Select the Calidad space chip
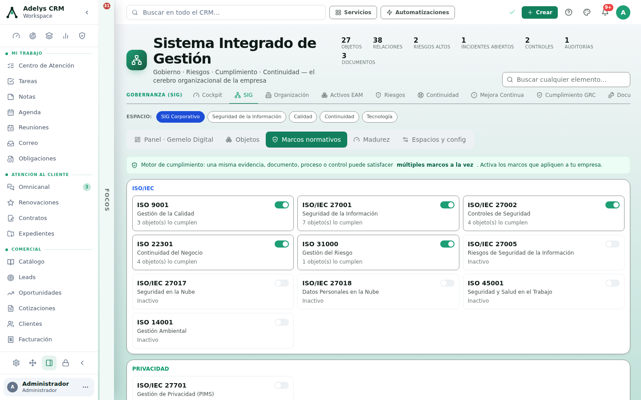The height and width of the screenshot is (400, 641). 303,117
